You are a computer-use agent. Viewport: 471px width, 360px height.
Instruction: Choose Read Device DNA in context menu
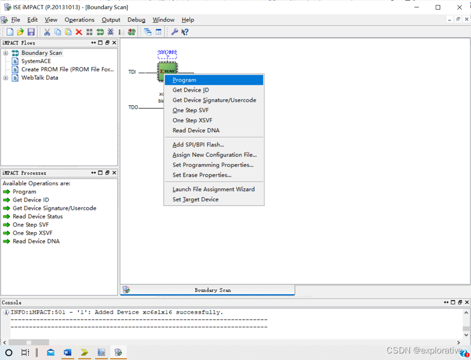pos(214,130)
